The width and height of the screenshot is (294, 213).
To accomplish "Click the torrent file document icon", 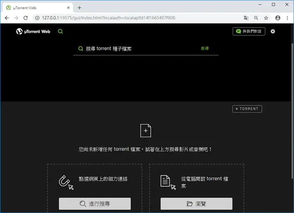I will (x=168, y=182).
